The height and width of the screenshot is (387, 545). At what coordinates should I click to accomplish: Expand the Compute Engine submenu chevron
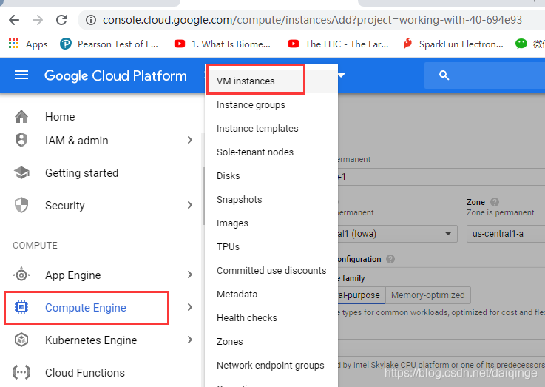(190, 307)
